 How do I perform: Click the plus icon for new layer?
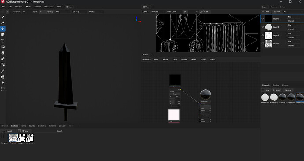pyautogui.click(x=263, y=12)
